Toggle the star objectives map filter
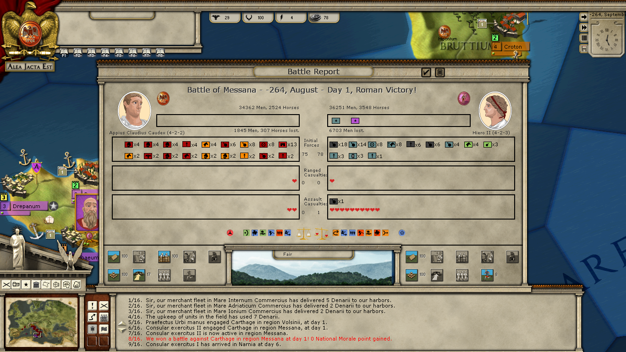The height and width of the screenshot is (352, 626). point(26,285)
